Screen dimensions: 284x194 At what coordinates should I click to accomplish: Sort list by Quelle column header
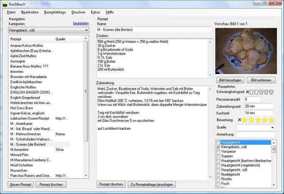(62, 39)
